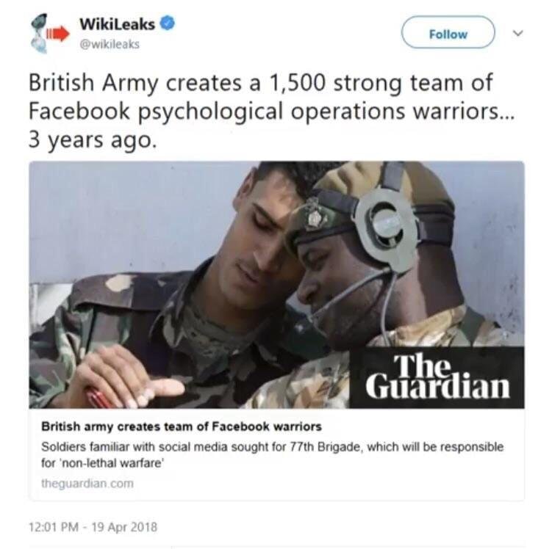Expand the tweet options chevron menu
The width and height of the screenshot is (552, 549).
pos(517,33)
